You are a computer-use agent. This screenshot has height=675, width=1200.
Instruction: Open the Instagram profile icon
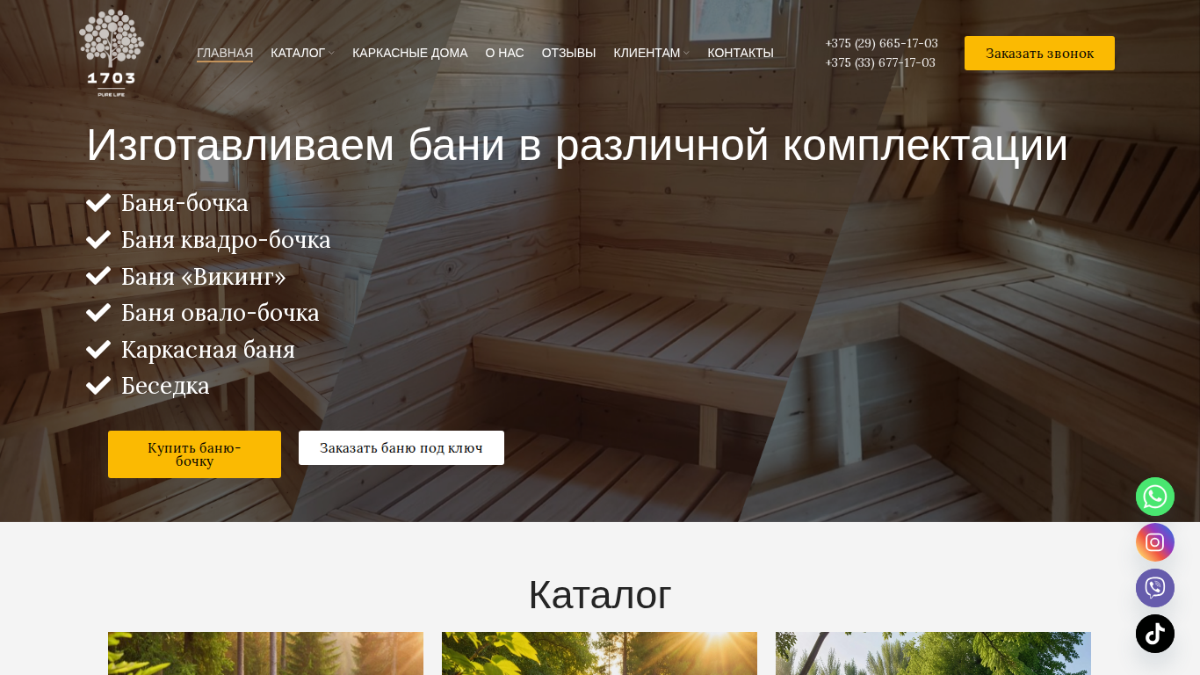coord(1155,542)
